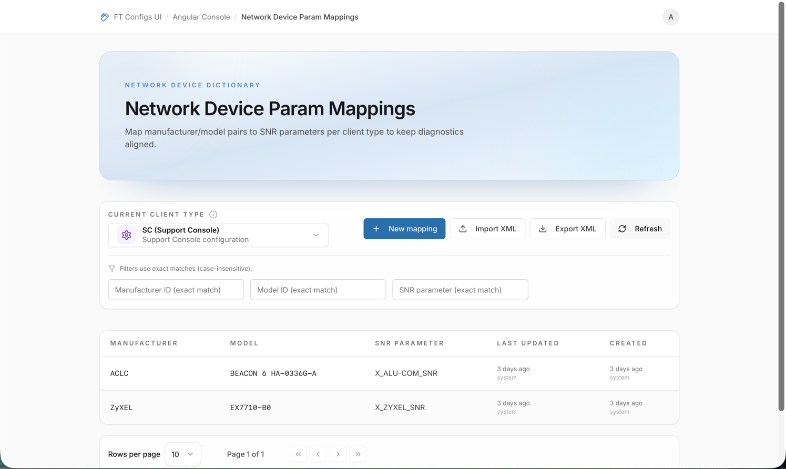Click the SNR PARAMETER column header
The height and width of the screenshot is (469, 786).
click(410, 343)
